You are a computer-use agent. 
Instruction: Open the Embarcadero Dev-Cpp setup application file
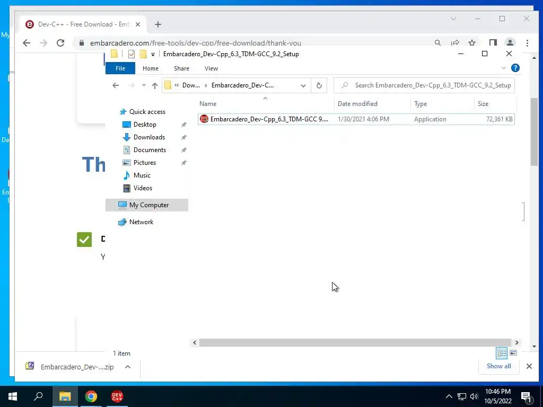[x=356, y=119]
